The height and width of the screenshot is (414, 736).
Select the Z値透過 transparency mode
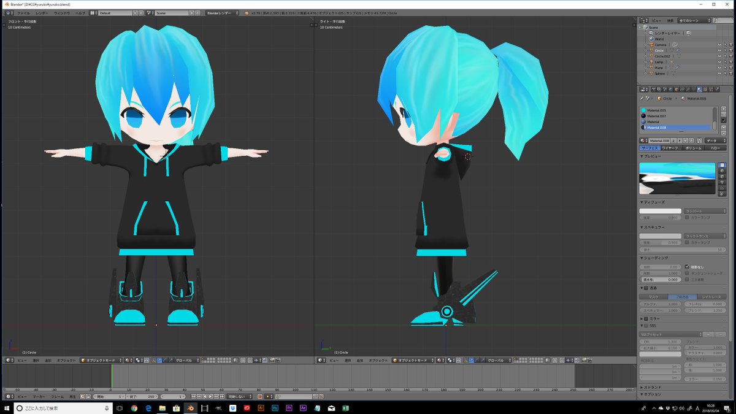click(x=682, y=296)
